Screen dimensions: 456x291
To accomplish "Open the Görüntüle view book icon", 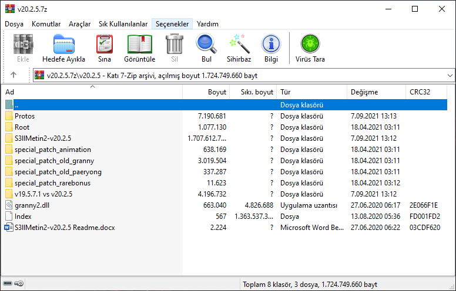I will (x=140, y=44).
